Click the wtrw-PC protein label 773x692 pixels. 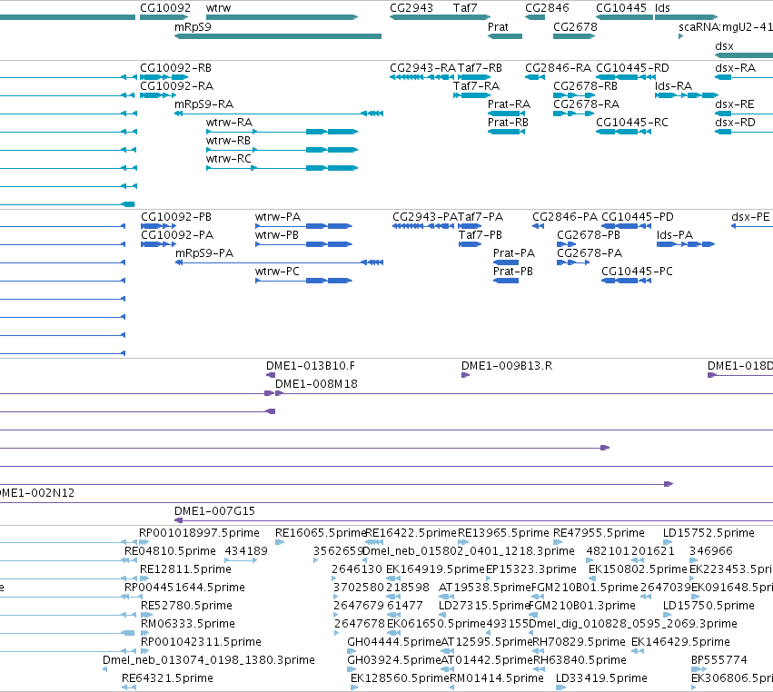tap(277, 272)
